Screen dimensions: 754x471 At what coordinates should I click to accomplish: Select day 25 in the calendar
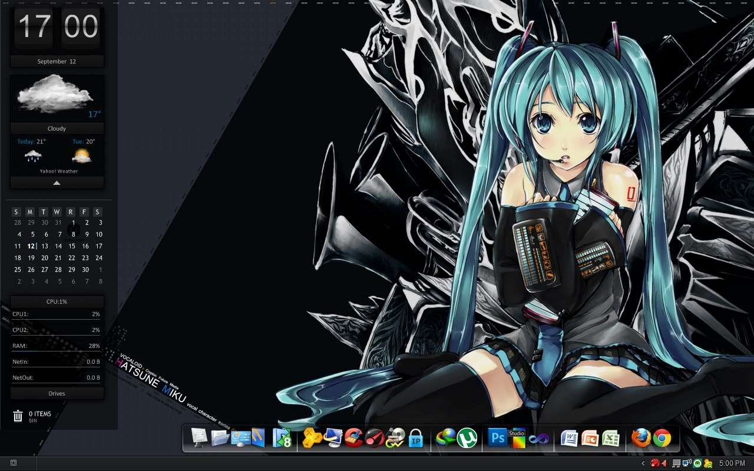pos(17,270)
